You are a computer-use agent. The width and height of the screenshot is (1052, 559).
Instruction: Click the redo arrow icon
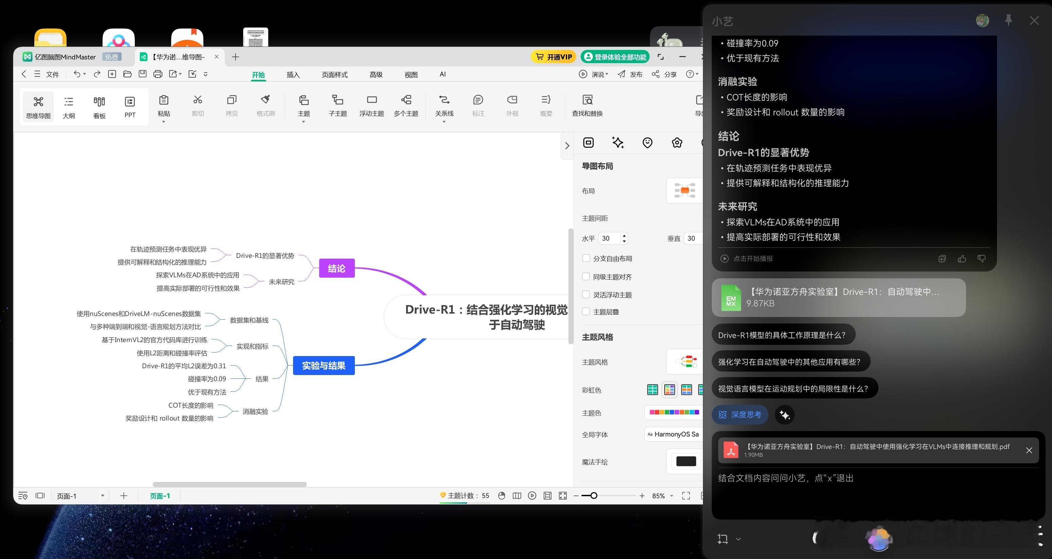pos(97,74)
